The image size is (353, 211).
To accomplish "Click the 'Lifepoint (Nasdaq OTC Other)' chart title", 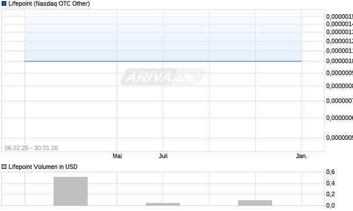I will (49, 4).
